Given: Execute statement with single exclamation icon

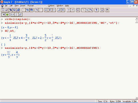Looking at the screenshot, I should (16, 14).
